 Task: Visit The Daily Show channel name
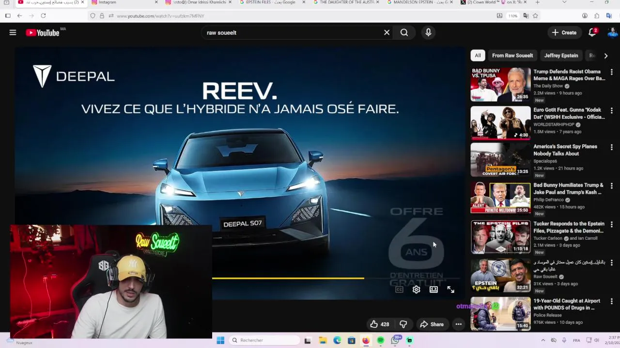548,86
